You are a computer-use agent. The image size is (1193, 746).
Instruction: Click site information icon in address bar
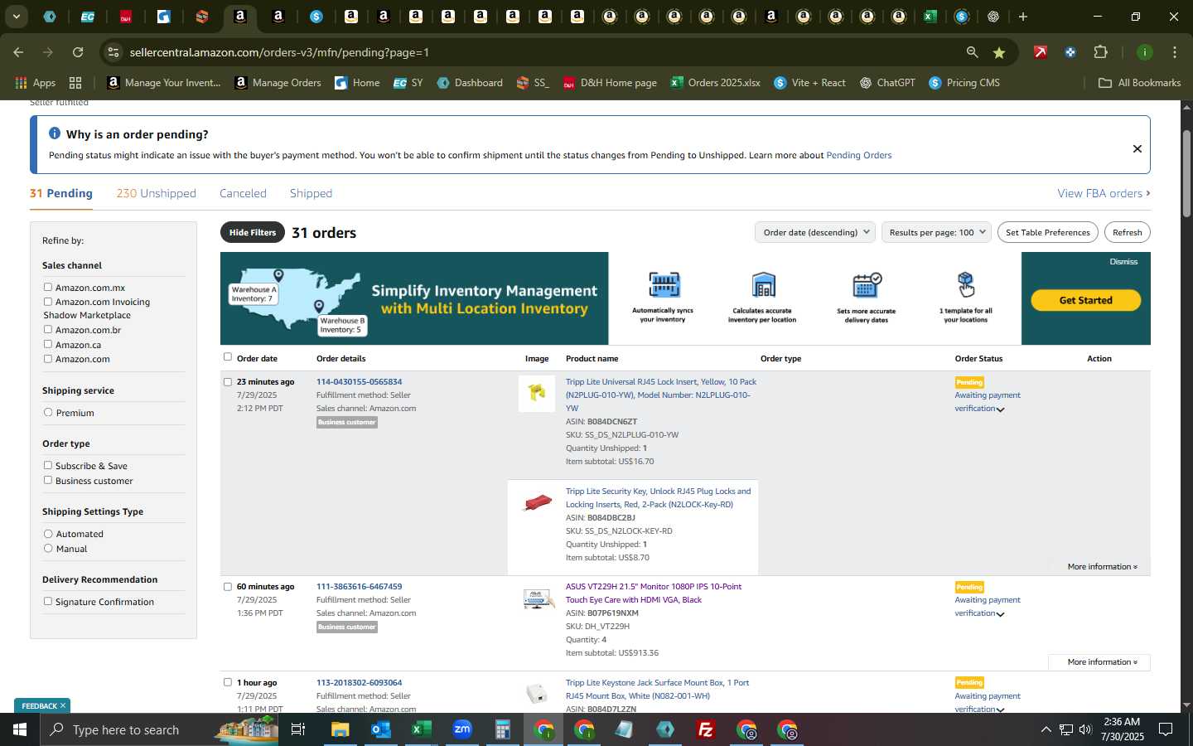[x=114, y=52]
